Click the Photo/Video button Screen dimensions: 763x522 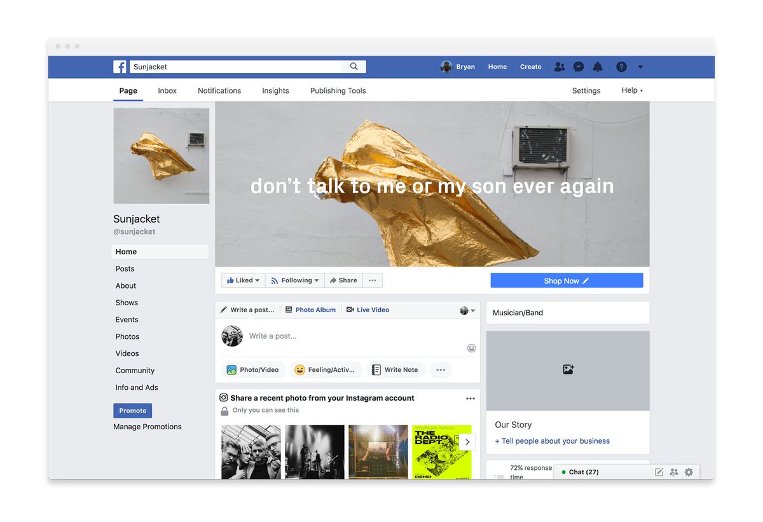tap(253, 369)
